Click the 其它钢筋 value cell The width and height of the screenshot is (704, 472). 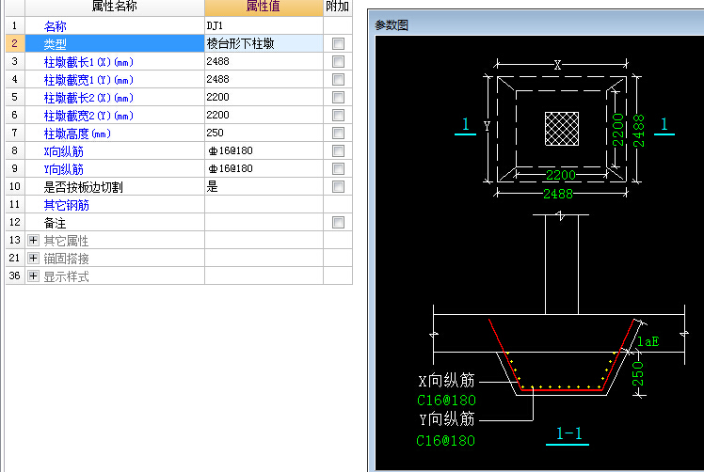(264, 205)
